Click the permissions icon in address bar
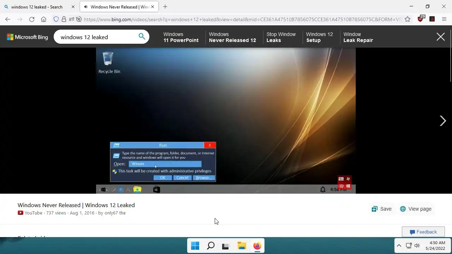The image size is (452, 254). pos(72,19)
